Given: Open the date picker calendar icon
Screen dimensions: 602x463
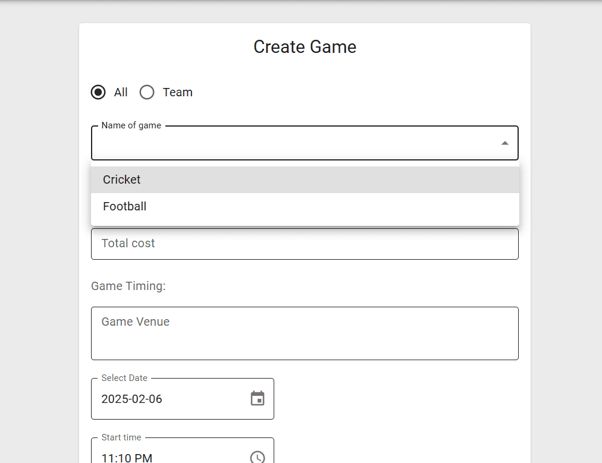Looking at the screenshot, I should click(x=258, y=399).
